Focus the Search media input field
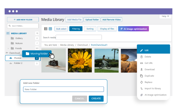The width and height of the screenshot is (177, 112). [79, 37]
